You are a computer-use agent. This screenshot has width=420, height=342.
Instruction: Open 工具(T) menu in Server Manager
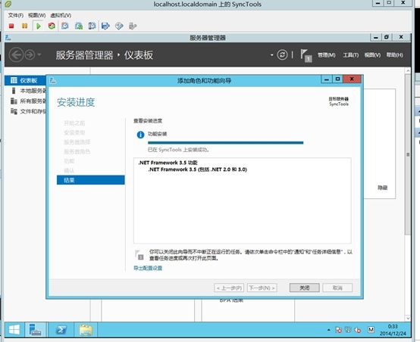[x=350, y=55]
